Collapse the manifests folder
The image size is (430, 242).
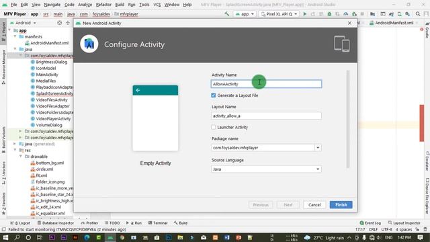(15, 36)
